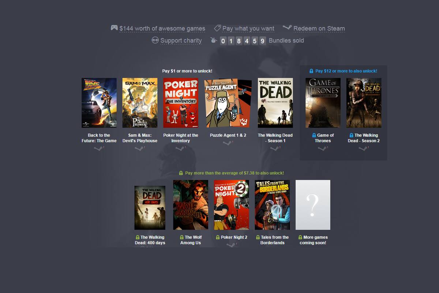This screenshot has width=439, height=293.
Task: Open 'Pay what you want' link
Action: point(248,28)
